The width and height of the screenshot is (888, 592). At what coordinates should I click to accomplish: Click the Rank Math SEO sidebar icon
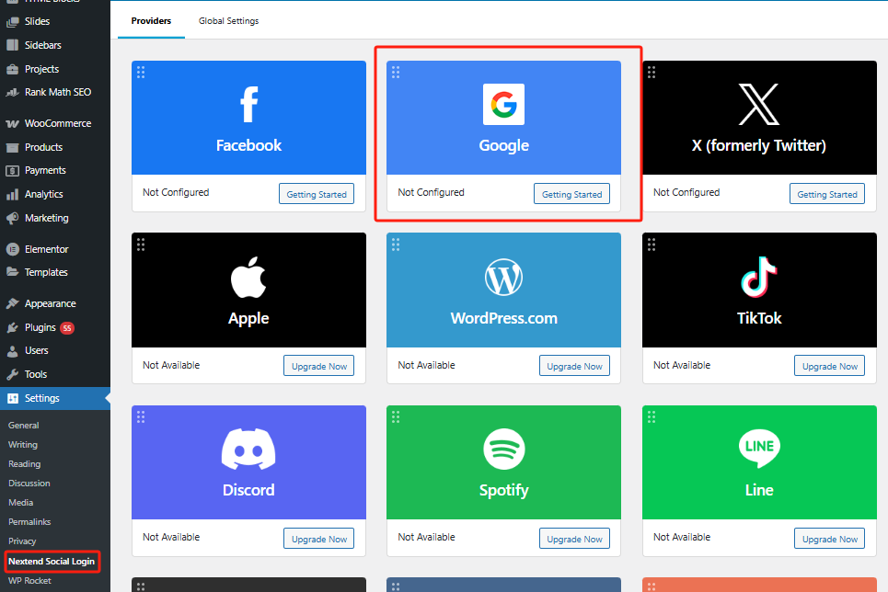[13, 92]
